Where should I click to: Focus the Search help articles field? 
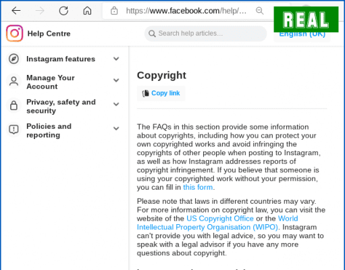coord(205,34)
